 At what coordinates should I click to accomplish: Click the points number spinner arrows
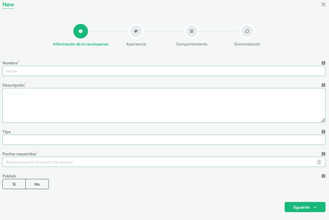319,162
